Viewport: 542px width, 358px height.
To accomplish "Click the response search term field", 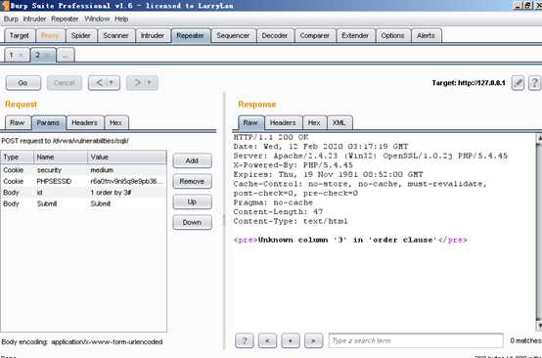I will (x=416, y=340).
